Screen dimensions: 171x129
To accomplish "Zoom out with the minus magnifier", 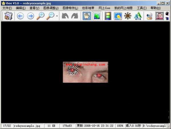I will click(51, 16).
